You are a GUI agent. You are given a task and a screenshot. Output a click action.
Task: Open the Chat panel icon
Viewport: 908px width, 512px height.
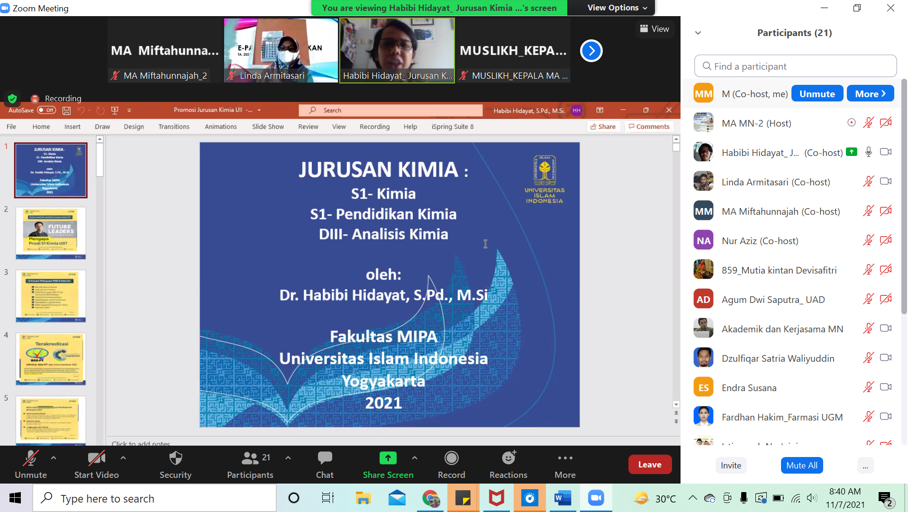coord(325,458)
